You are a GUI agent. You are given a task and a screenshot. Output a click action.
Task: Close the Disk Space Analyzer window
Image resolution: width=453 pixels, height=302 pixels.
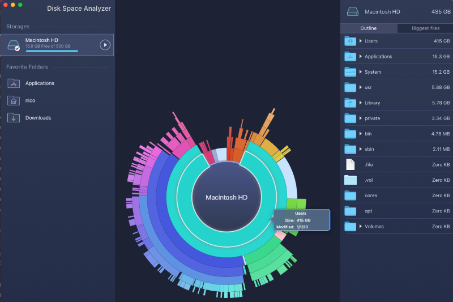tap(5, 5)
